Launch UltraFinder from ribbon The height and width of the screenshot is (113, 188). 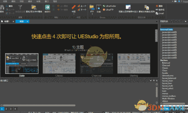pos(109,6)
